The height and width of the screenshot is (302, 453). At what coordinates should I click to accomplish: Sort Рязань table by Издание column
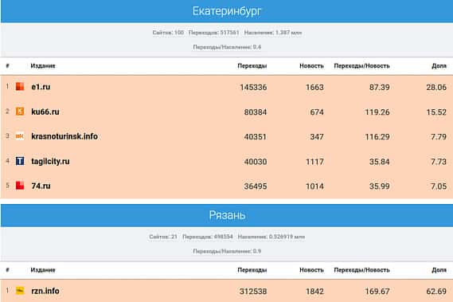pyautogui.click(x=43, y=270)
